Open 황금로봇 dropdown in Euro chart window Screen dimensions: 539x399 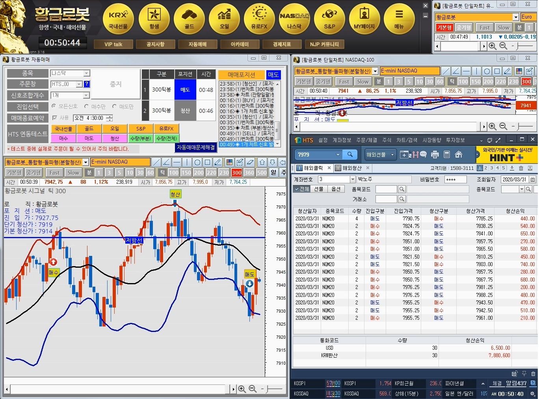[x=516, y=17]
